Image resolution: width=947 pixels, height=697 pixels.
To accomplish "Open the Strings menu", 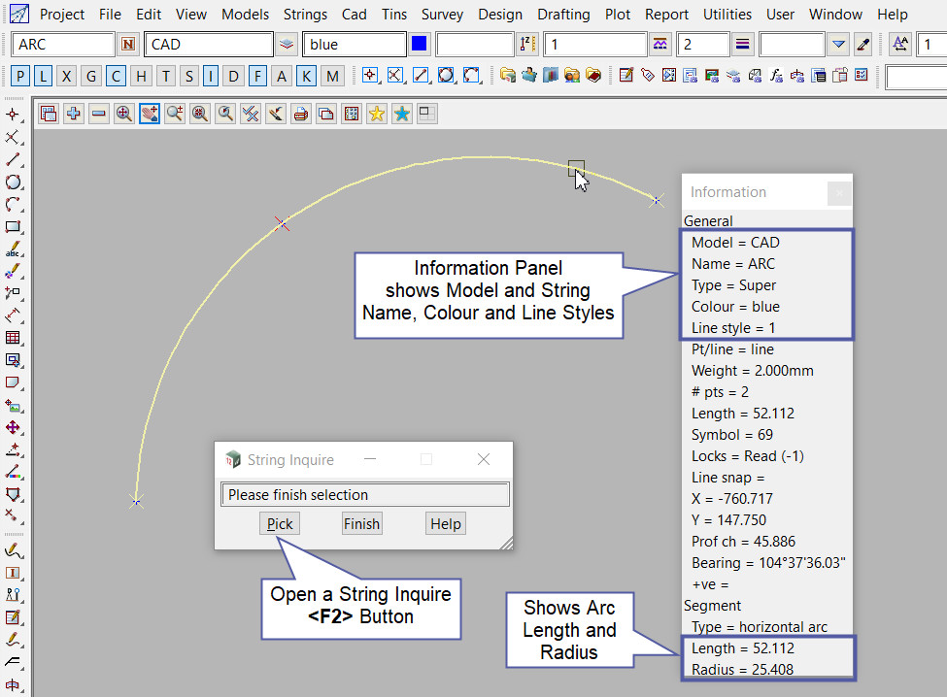I will point(306,15).
